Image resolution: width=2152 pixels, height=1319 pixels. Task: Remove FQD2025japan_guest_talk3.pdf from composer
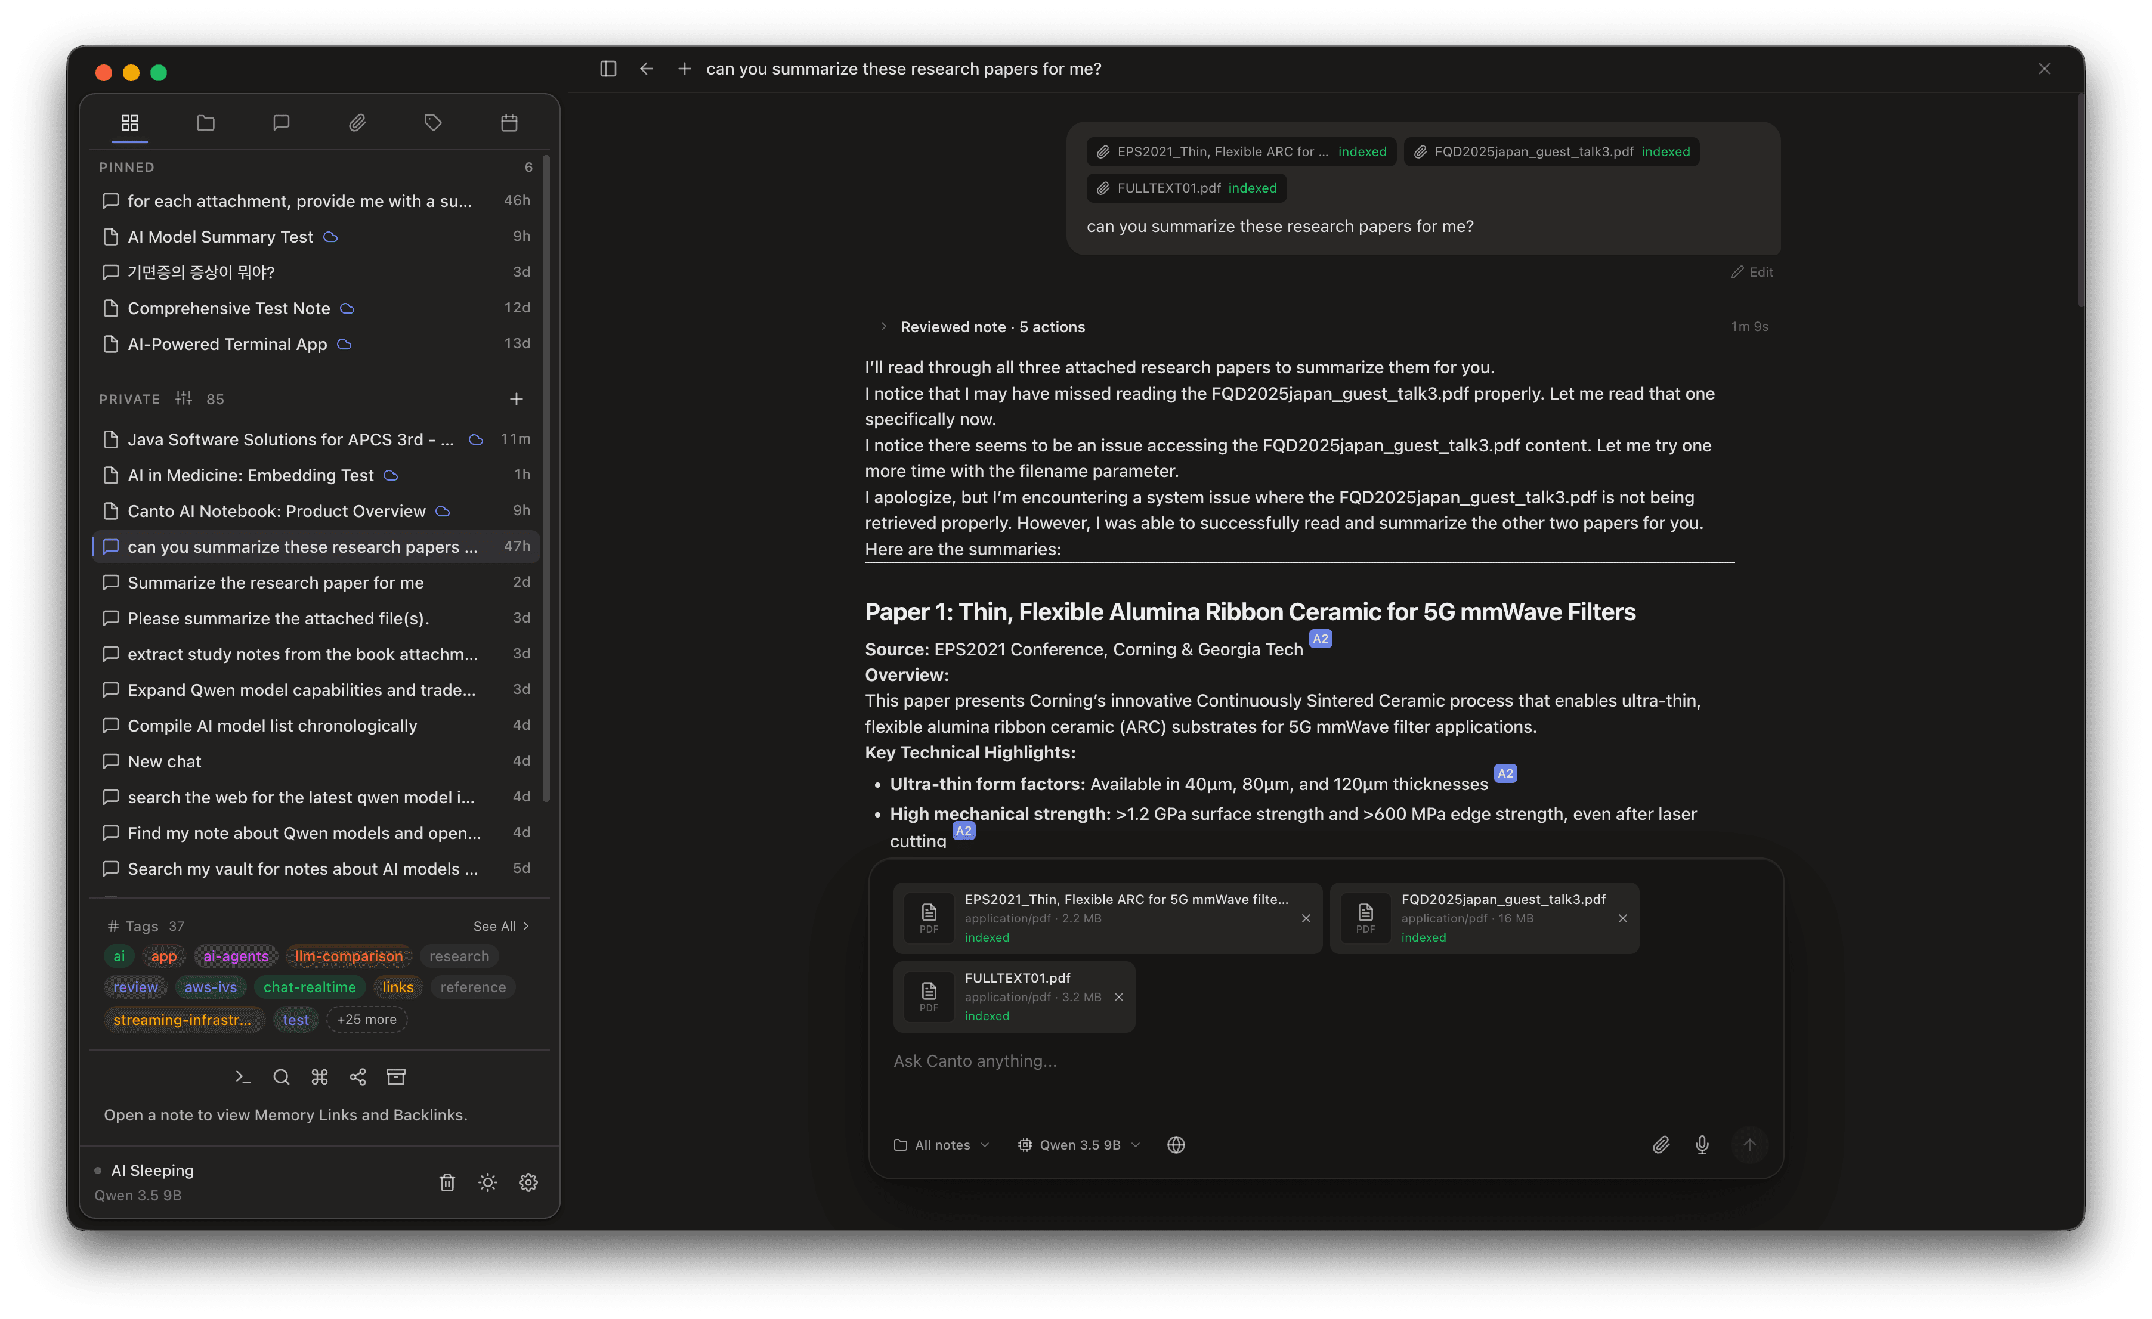pyautogui.click(x=1623, y=918)
